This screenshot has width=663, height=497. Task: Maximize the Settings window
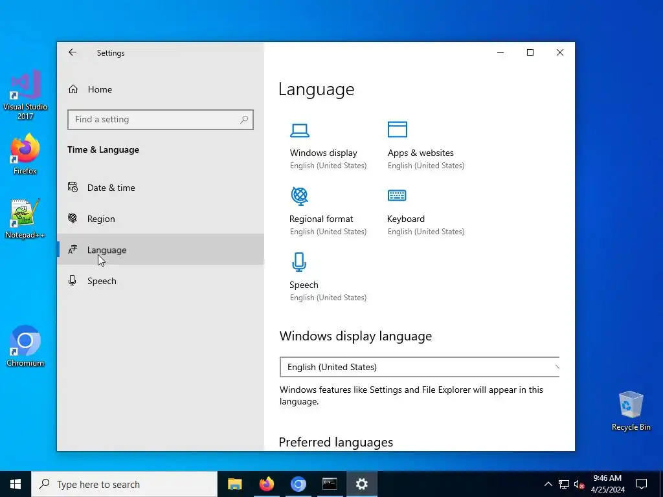point(530,52)
